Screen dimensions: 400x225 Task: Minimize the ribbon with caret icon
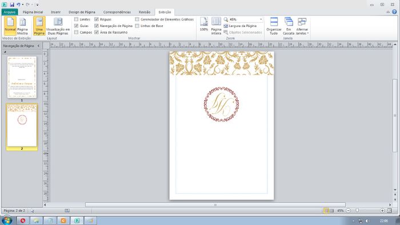tap(388, 12)
